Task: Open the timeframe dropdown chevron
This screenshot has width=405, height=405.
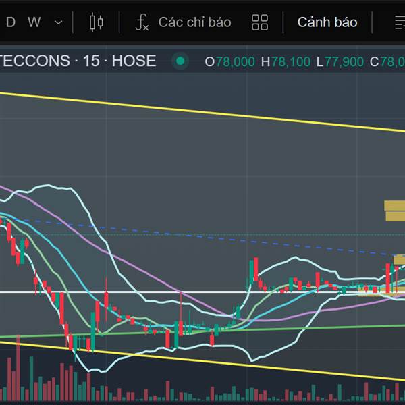Action: pyautogui.click(x=58, y=22)
